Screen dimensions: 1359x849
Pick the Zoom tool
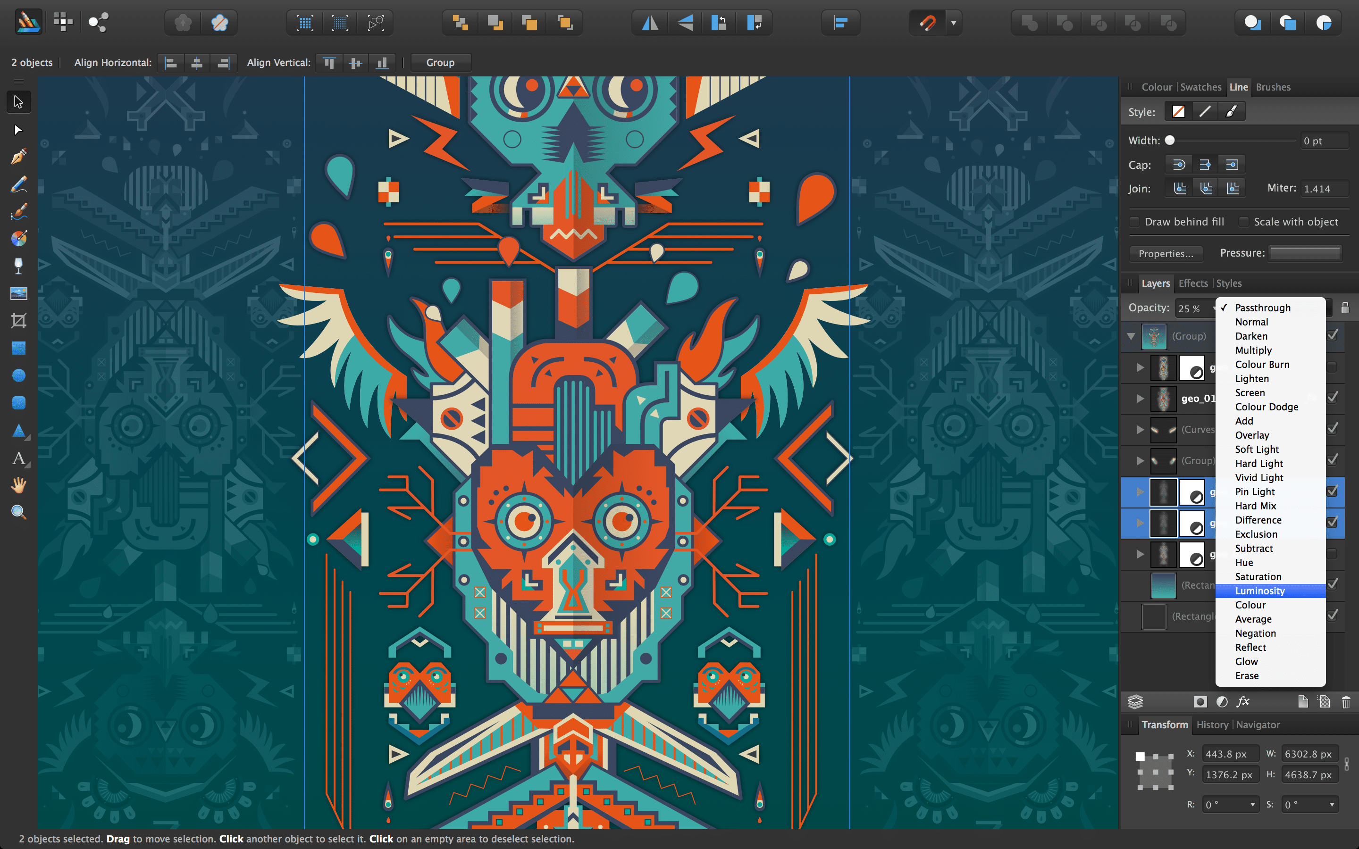point(18,512)
